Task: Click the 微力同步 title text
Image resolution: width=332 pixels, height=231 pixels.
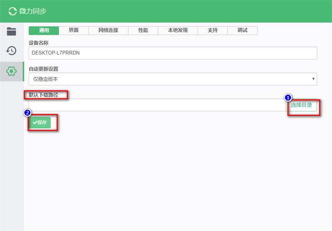Action: coord(33,11)
